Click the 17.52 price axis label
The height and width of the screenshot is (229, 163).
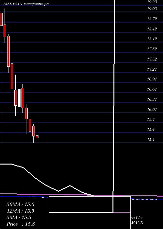tap(152, 59)
